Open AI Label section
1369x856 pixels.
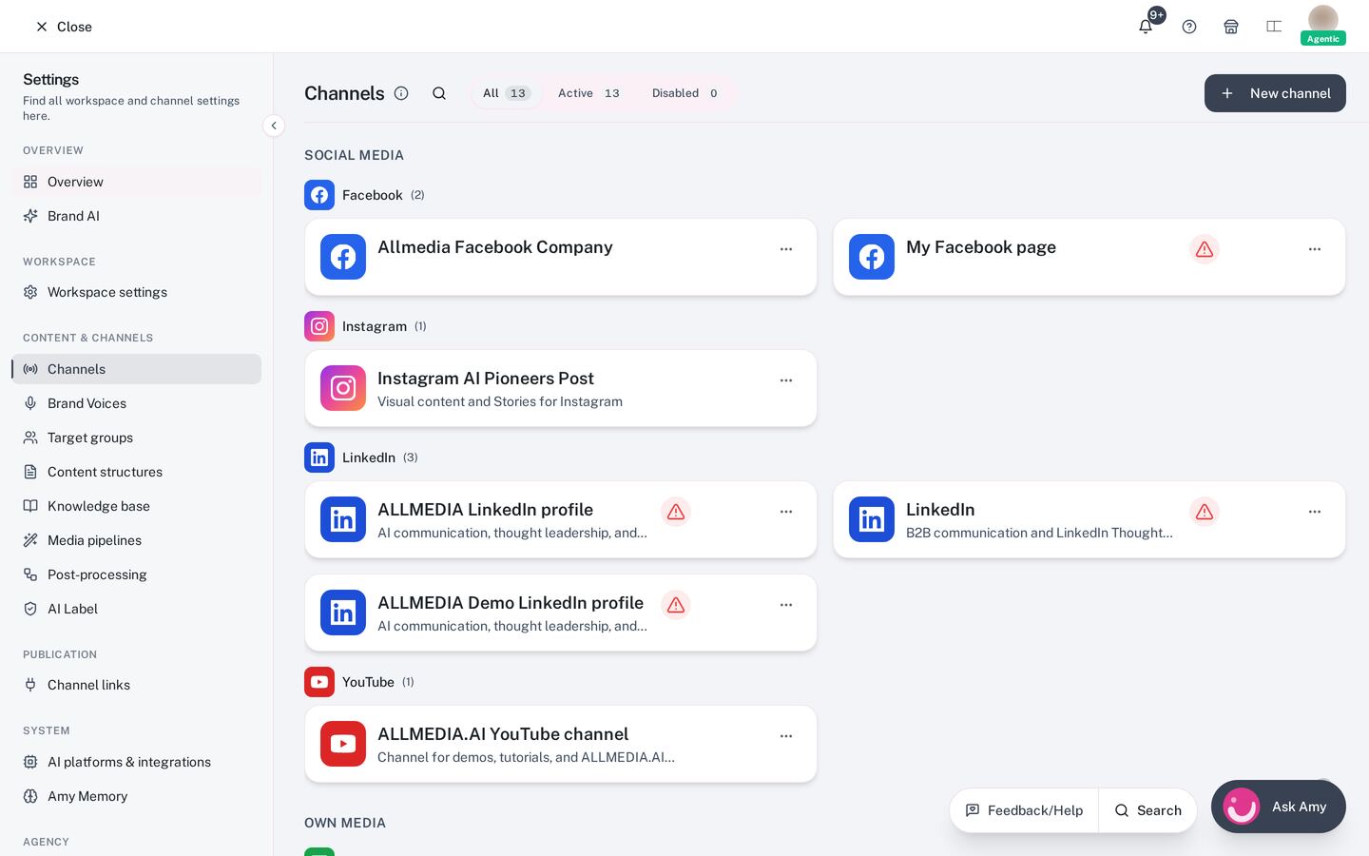coord(137,609)
